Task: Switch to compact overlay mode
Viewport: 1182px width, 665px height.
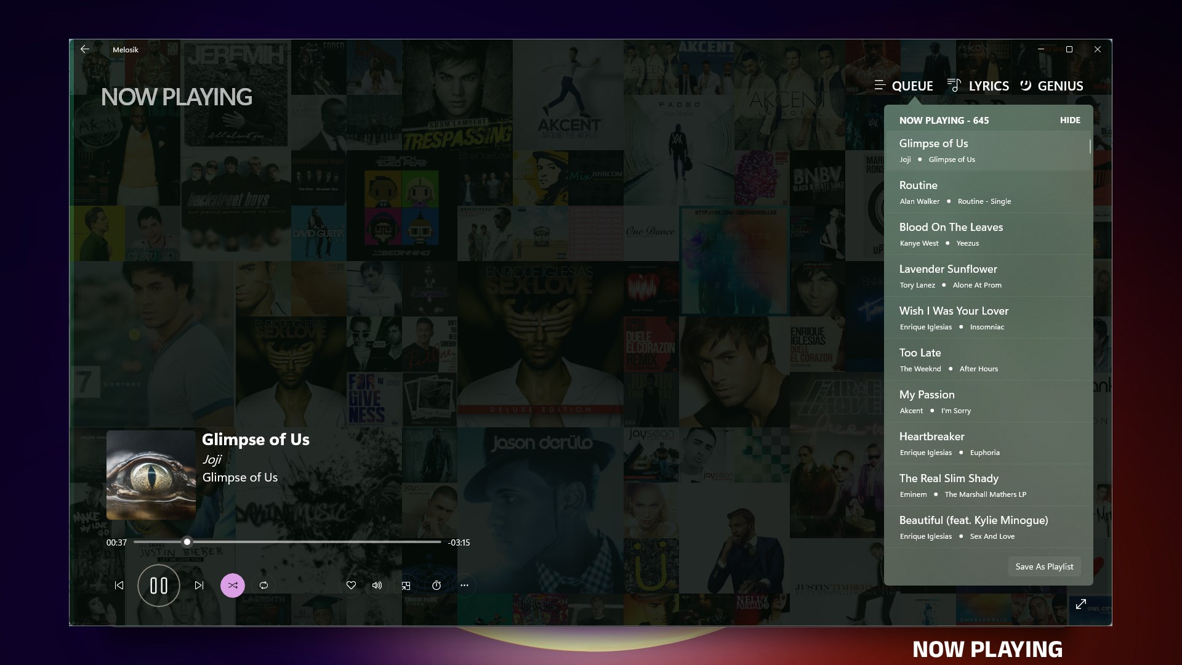Action: pos(406,586)
